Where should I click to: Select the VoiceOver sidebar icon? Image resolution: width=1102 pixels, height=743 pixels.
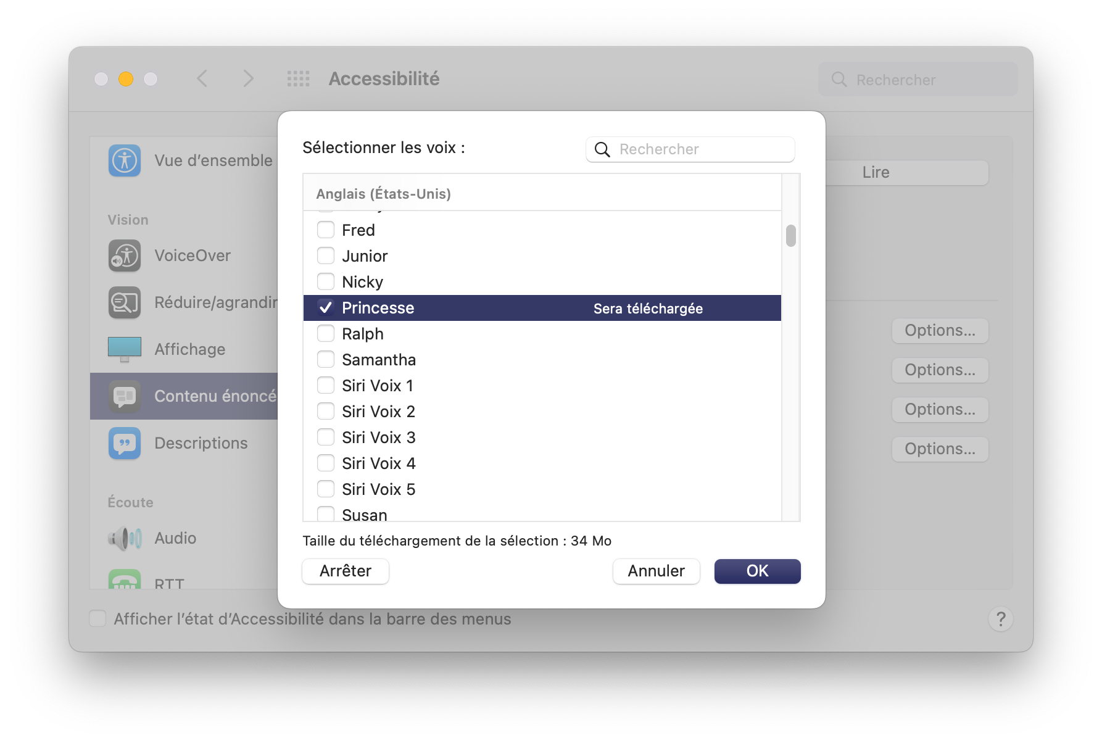(125, 255)
